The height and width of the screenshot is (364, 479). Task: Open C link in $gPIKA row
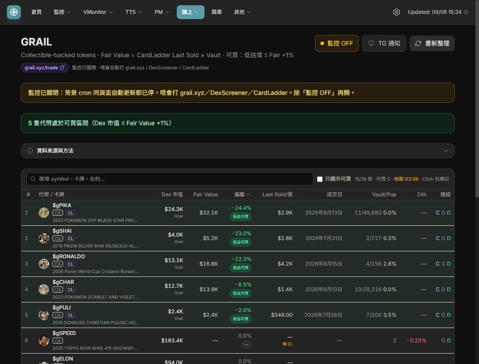coord(437,212)
